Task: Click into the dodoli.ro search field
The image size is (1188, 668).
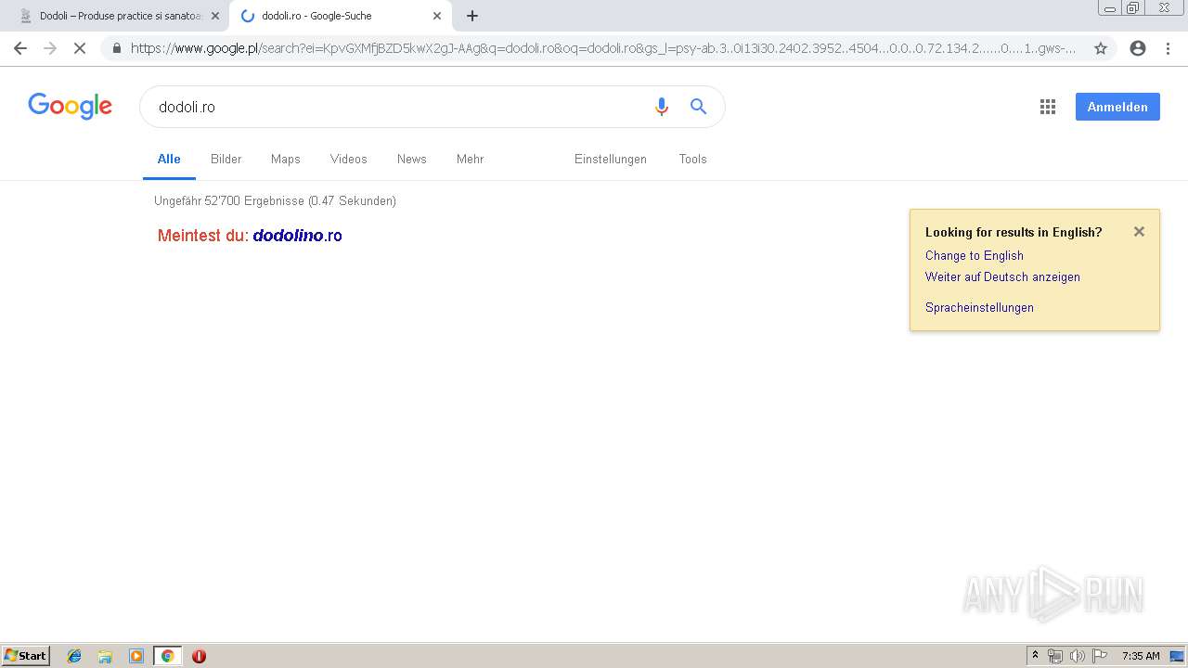Action: point(399,107)
